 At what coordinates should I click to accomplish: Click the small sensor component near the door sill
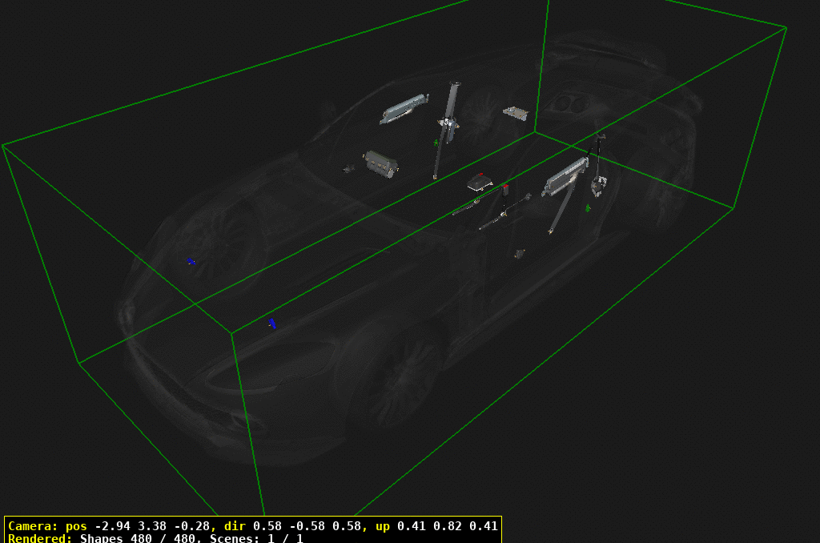pos(520,254)
